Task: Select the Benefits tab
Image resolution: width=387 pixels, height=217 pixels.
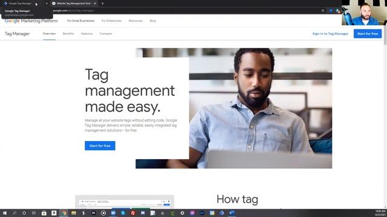Action: [x=68, y=34]
